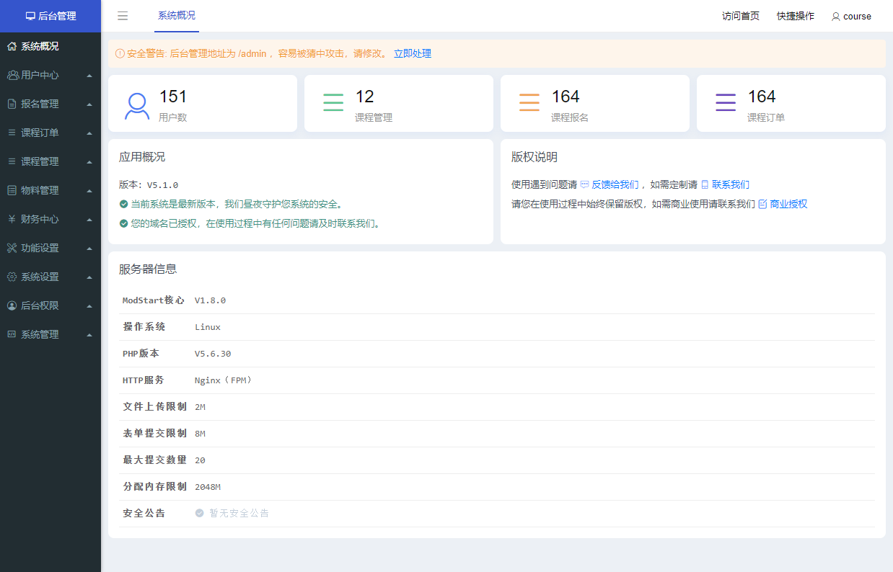Click the user avatar icon next to course

[x=836, y=16]
